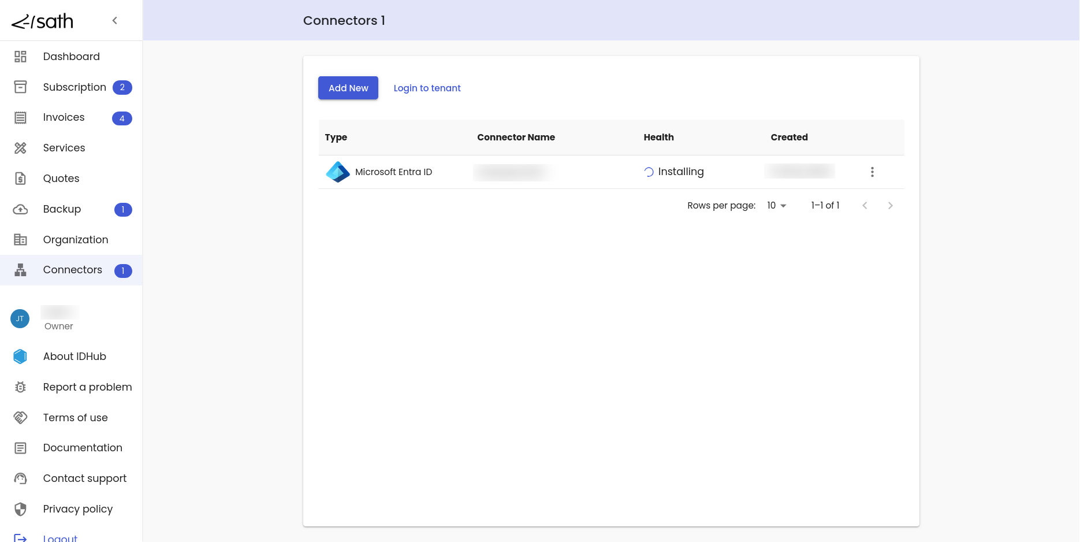Open the rows per page dropdown
Screen dimensions: 1080x542
(776, 206)
